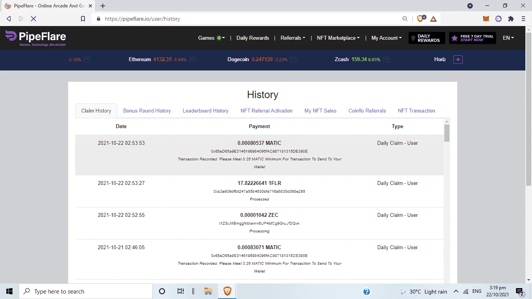Open NFT Referral Activation tab

266,111
